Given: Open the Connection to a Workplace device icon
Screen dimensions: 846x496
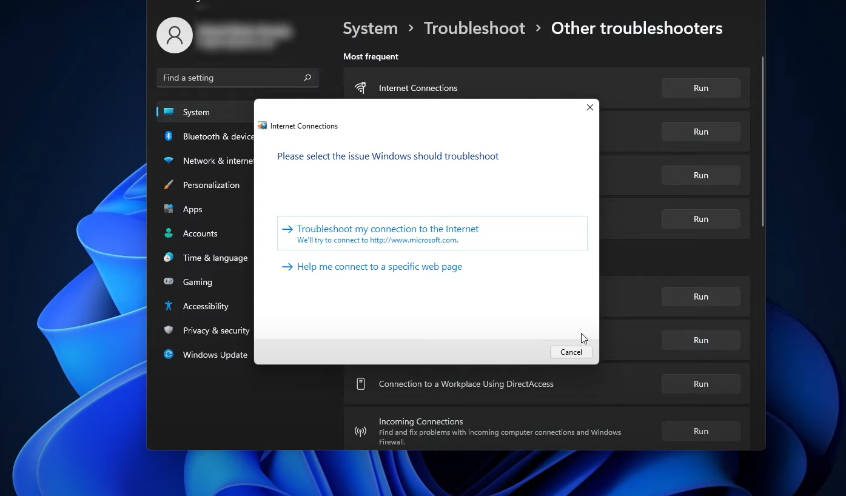Looking at the screenshot, I should pyautogui.click(x=360, y=383).
